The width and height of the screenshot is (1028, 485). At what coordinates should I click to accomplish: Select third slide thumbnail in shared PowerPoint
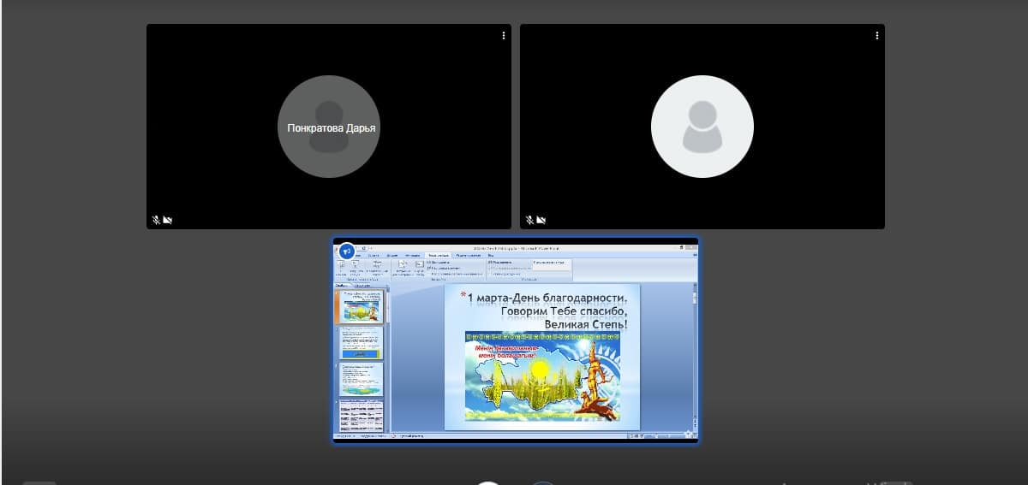[362, 378]
